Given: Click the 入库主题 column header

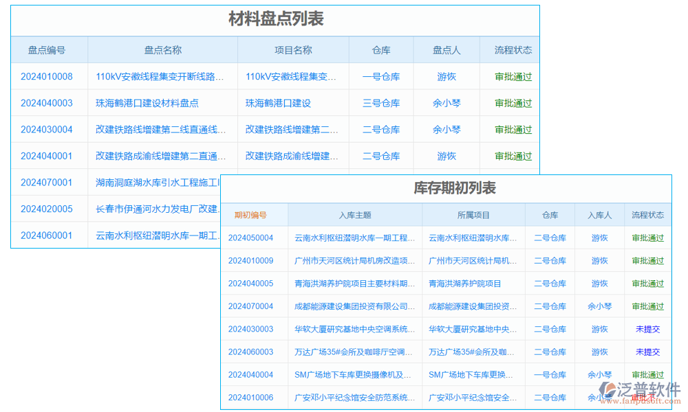Looking at the screenshot, I should [355, 214].
